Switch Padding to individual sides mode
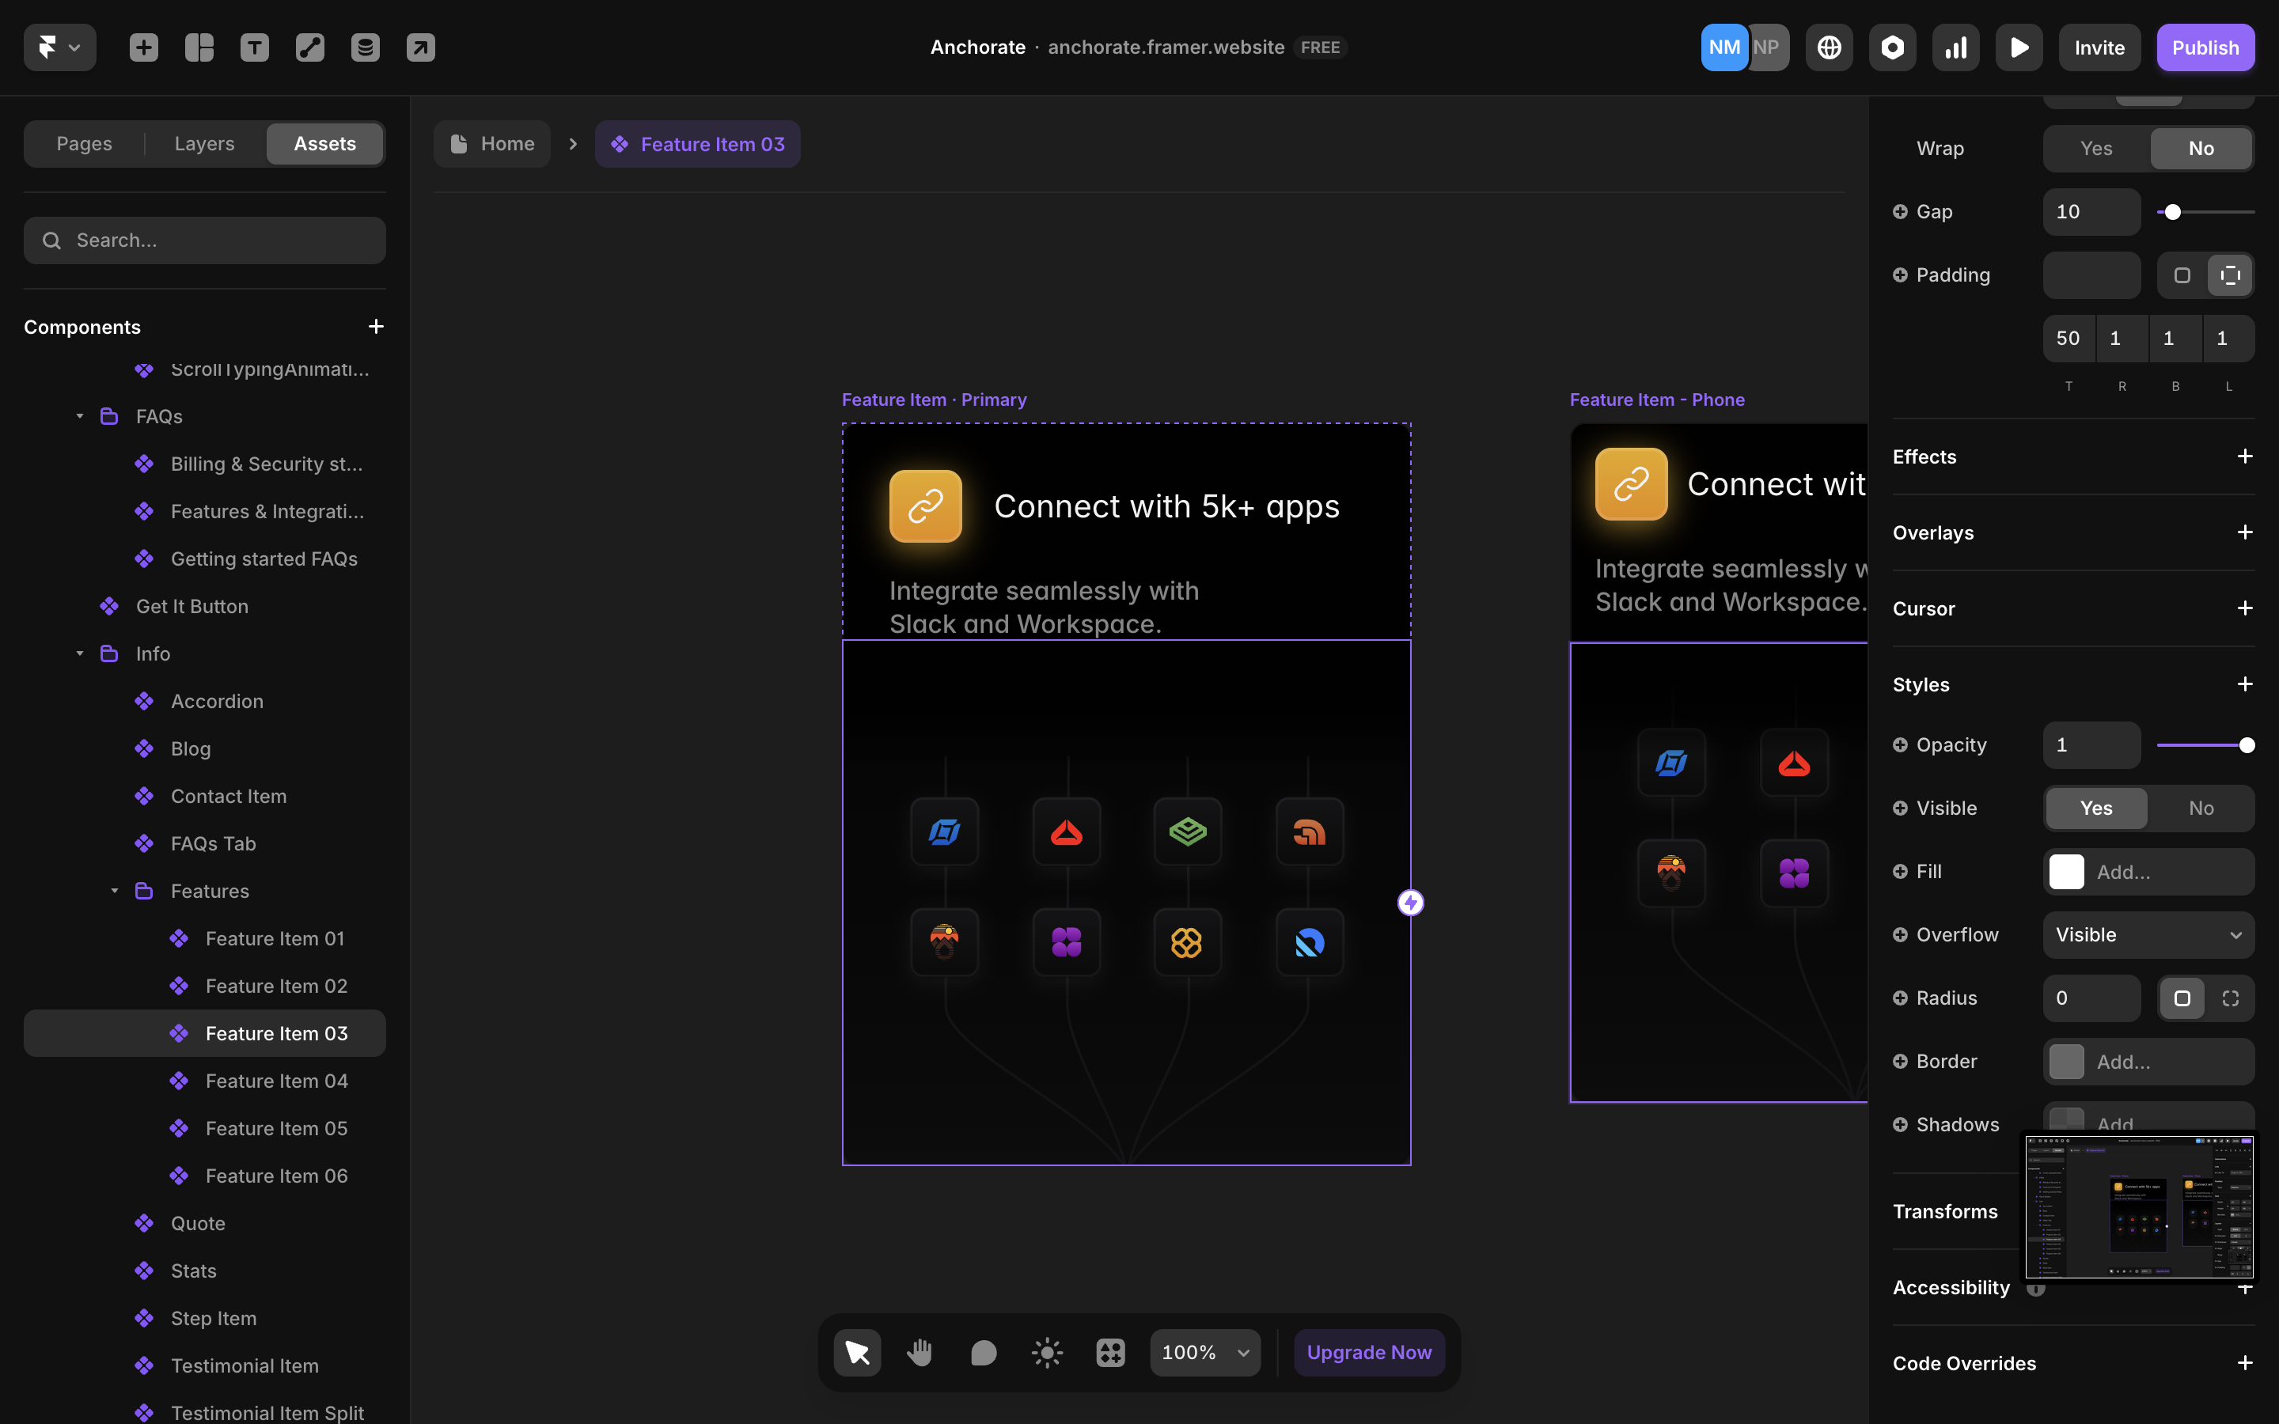The width and height of the screenshot is (2279, 1424). pos(2229,275)
